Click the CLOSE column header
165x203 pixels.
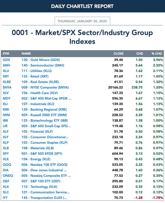tap(119, 54)
